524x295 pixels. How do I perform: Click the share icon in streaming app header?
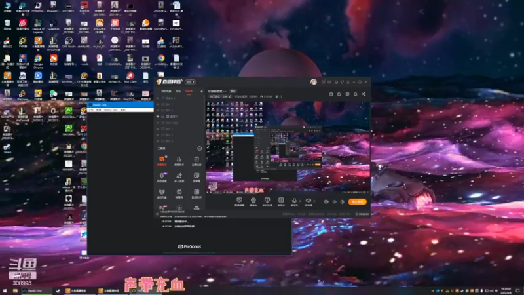click(364, 94)
